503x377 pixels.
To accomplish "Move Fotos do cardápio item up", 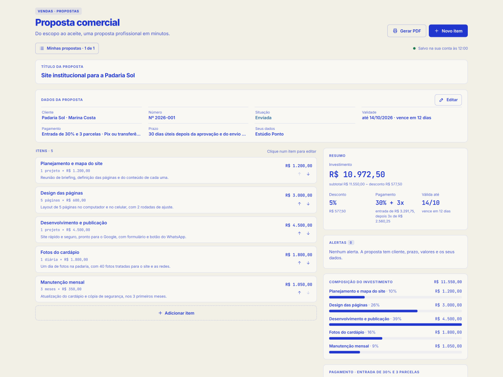I will pyautogui.click(x=299, y=263).
